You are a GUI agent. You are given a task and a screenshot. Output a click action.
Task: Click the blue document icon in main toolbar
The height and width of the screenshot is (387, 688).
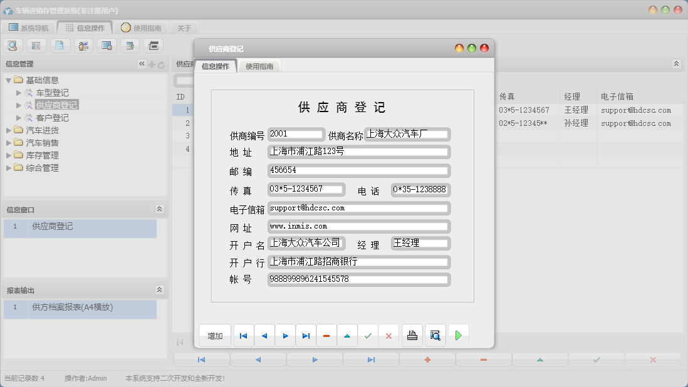(60, 45)
